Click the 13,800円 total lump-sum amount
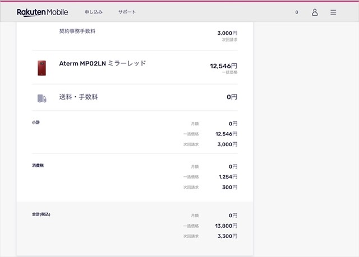The width and height of the screenshot is (359, 257). [x=226, y=226]
